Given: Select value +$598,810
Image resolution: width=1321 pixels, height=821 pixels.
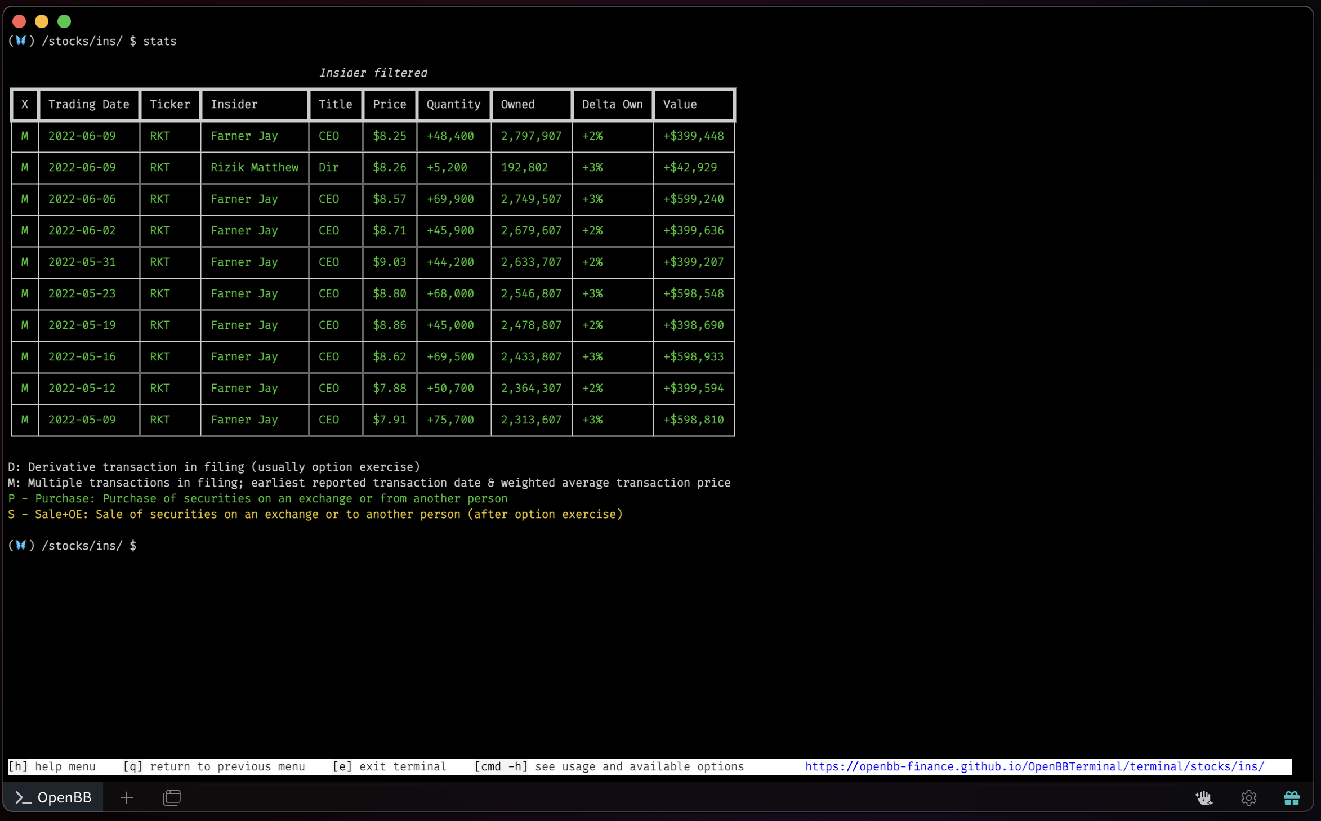Looking at the screenshot, I should (693, 420).
